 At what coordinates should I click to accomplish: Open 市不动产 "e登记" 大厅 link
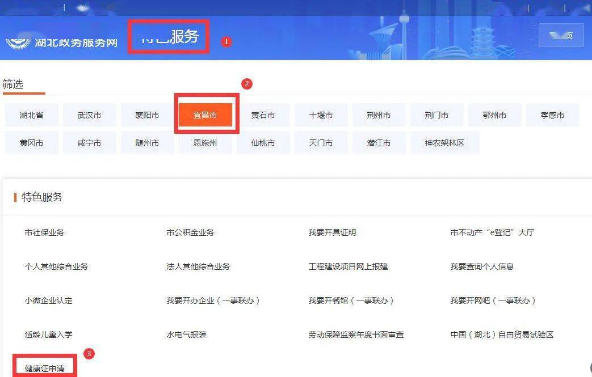492,232
